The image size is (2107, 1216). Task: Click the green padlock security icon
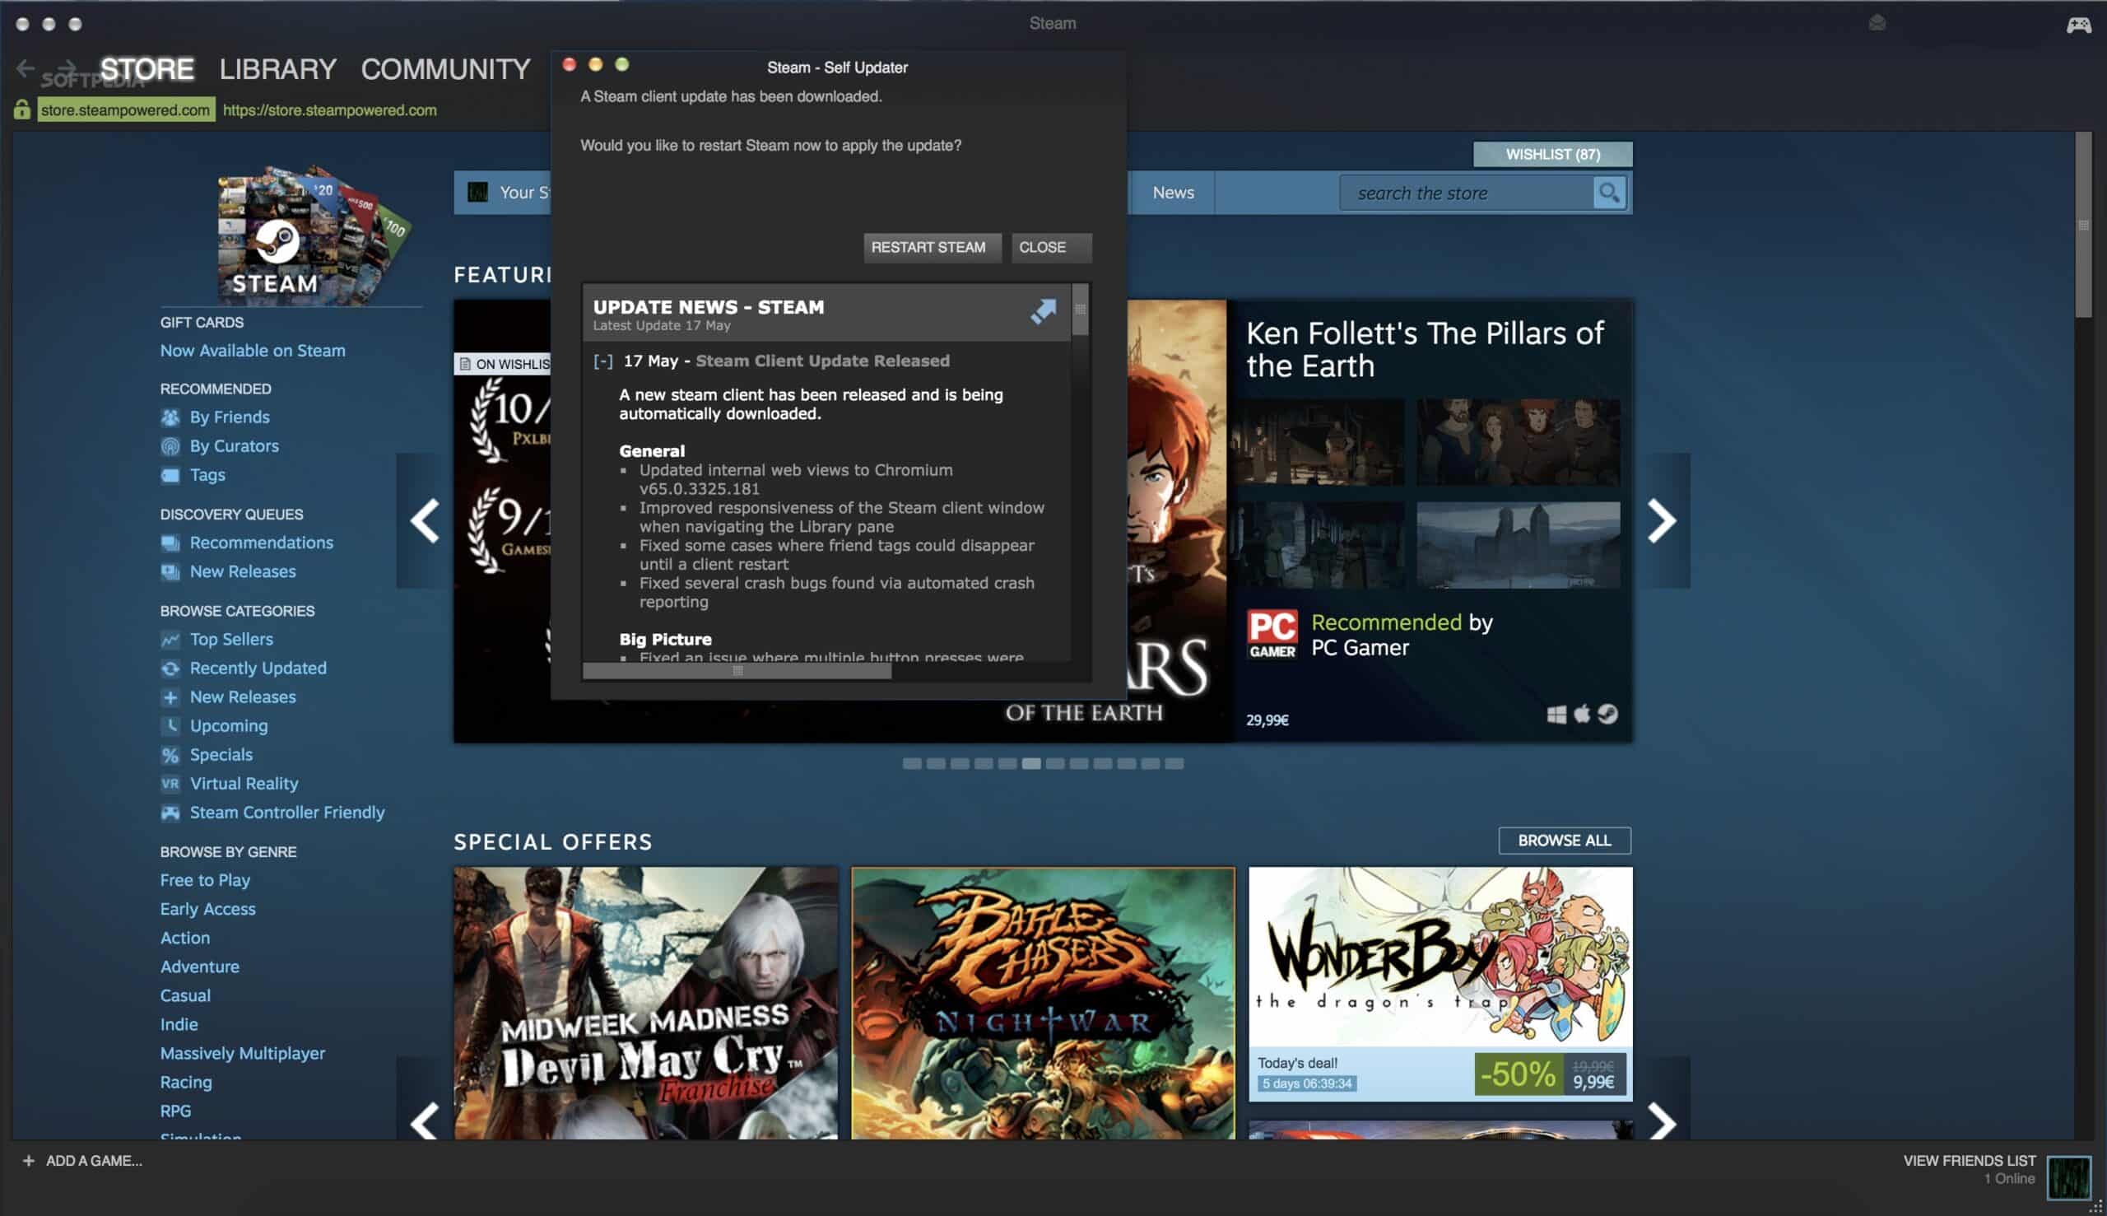point(21,109)
